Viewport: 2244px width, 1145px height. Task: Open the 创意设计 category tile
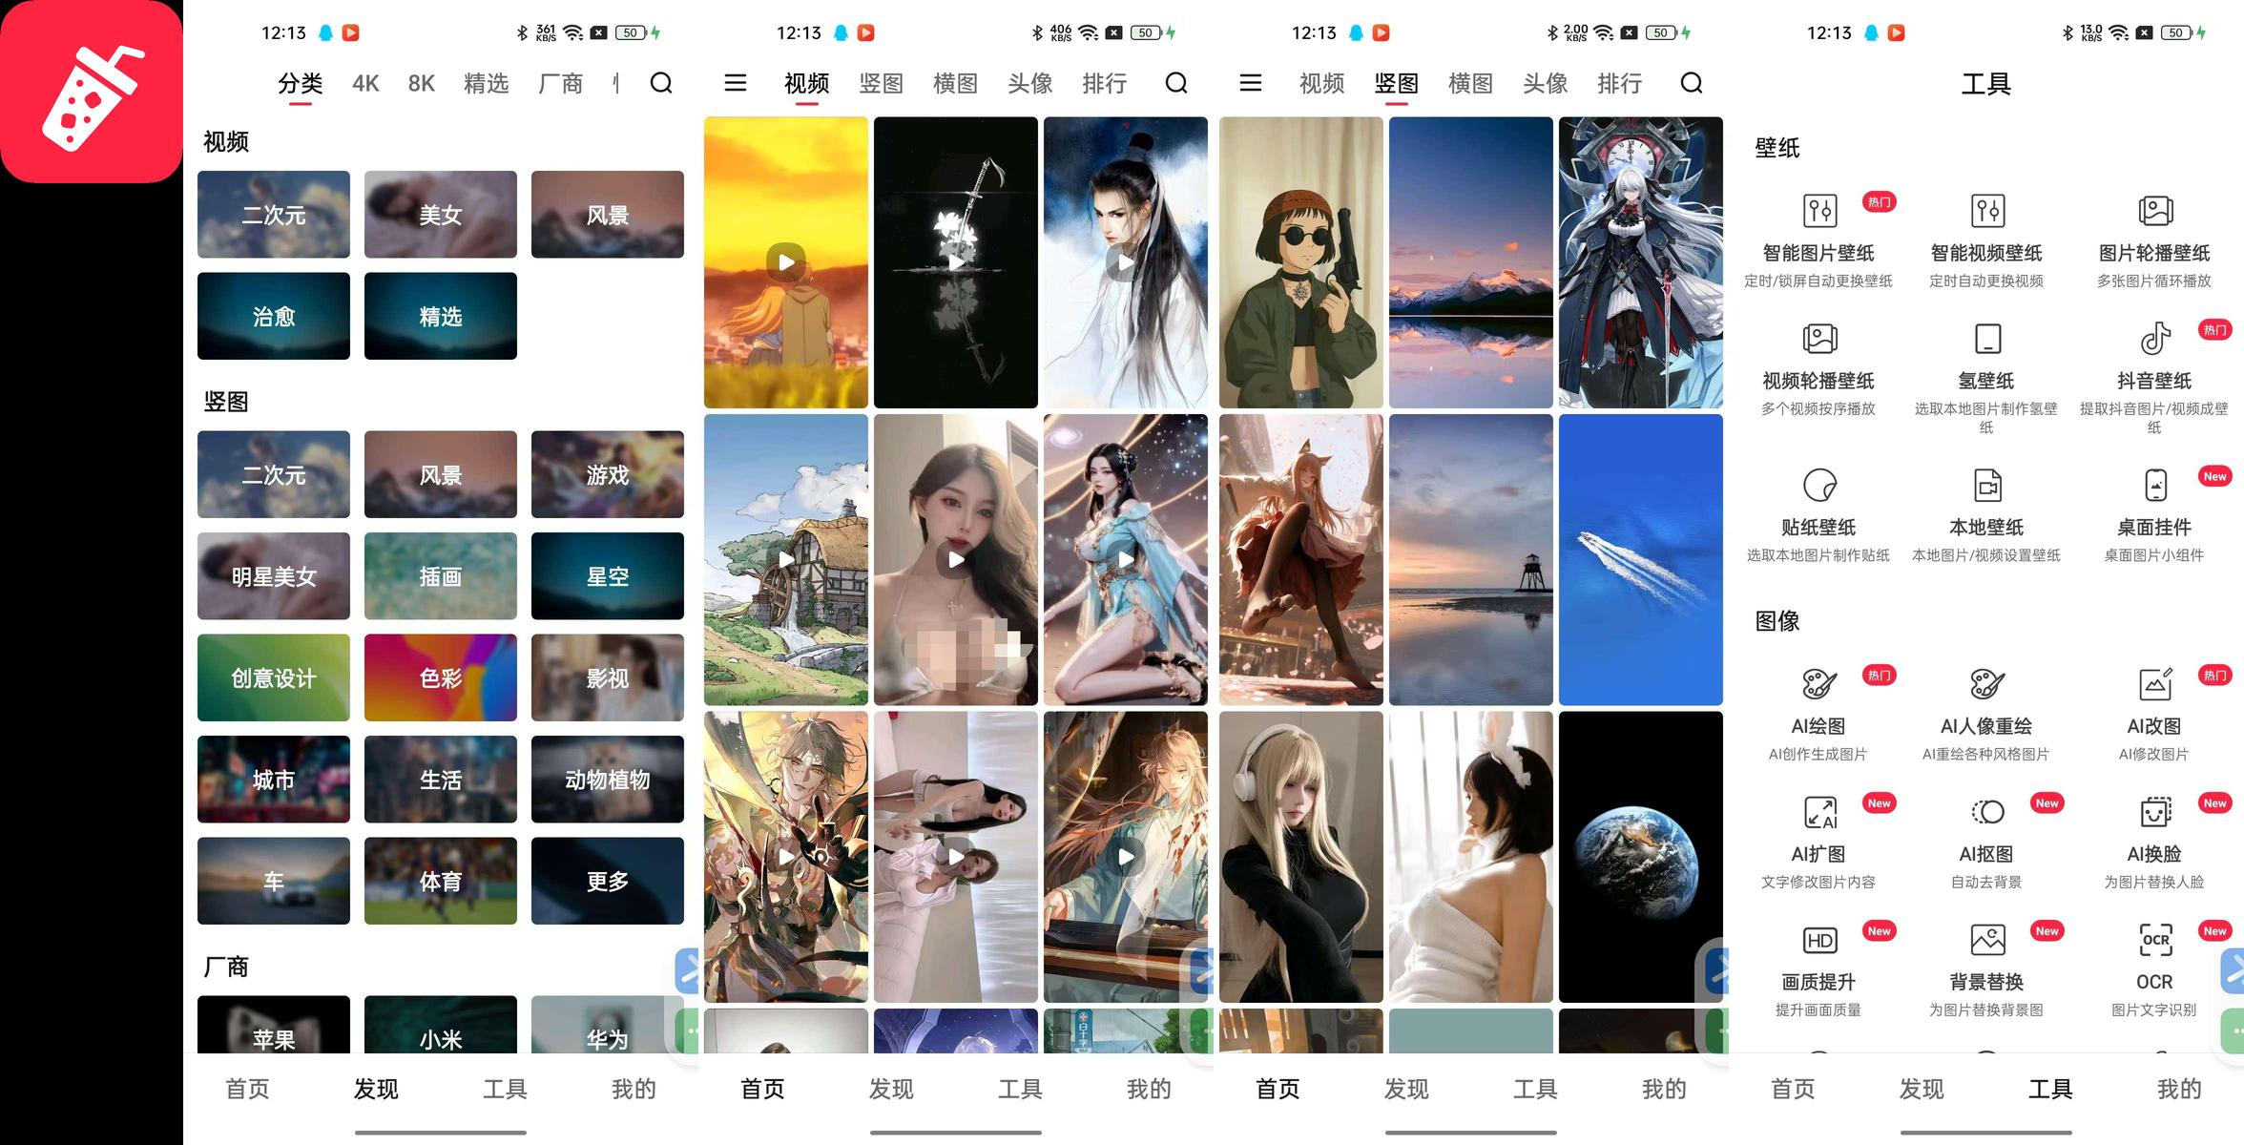(x=274, y=678)
